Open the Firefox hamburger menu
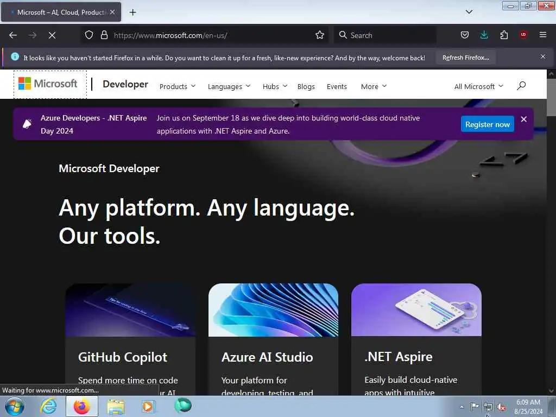This screenshot has height=417, width=556. coord(543,35)
